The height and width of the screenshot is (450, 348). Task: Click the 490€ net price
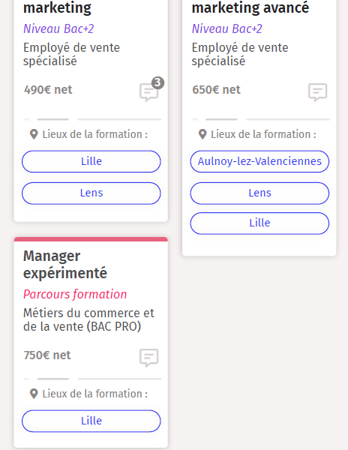pos(48,90)
